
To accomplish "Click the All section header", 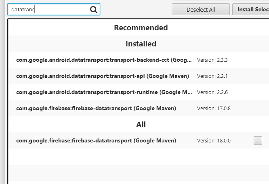I will coord(141,125).
